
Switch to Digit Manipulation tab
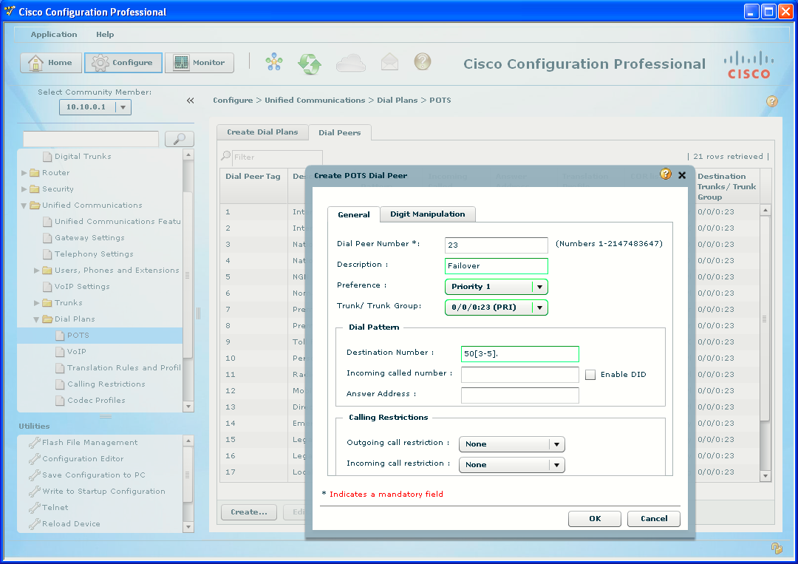[428, 214]
